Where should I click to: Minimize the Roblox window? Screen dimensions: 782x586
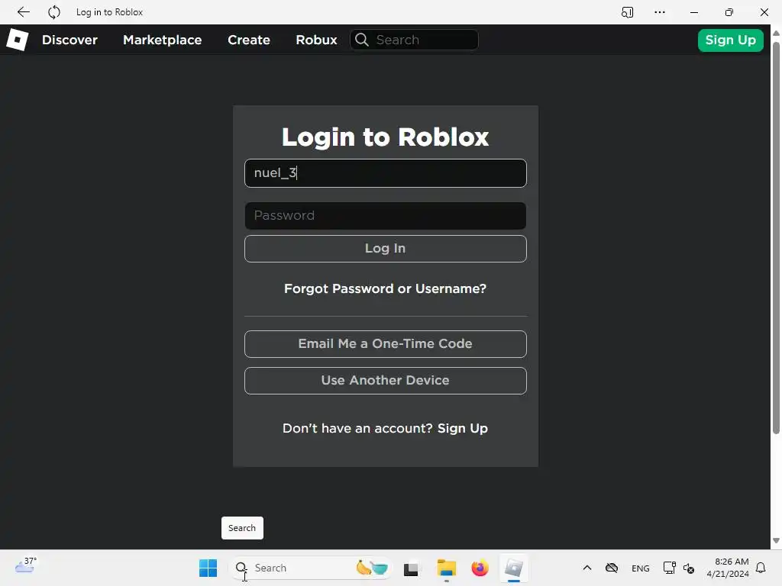pyautogui.click(x=693, y=12)
